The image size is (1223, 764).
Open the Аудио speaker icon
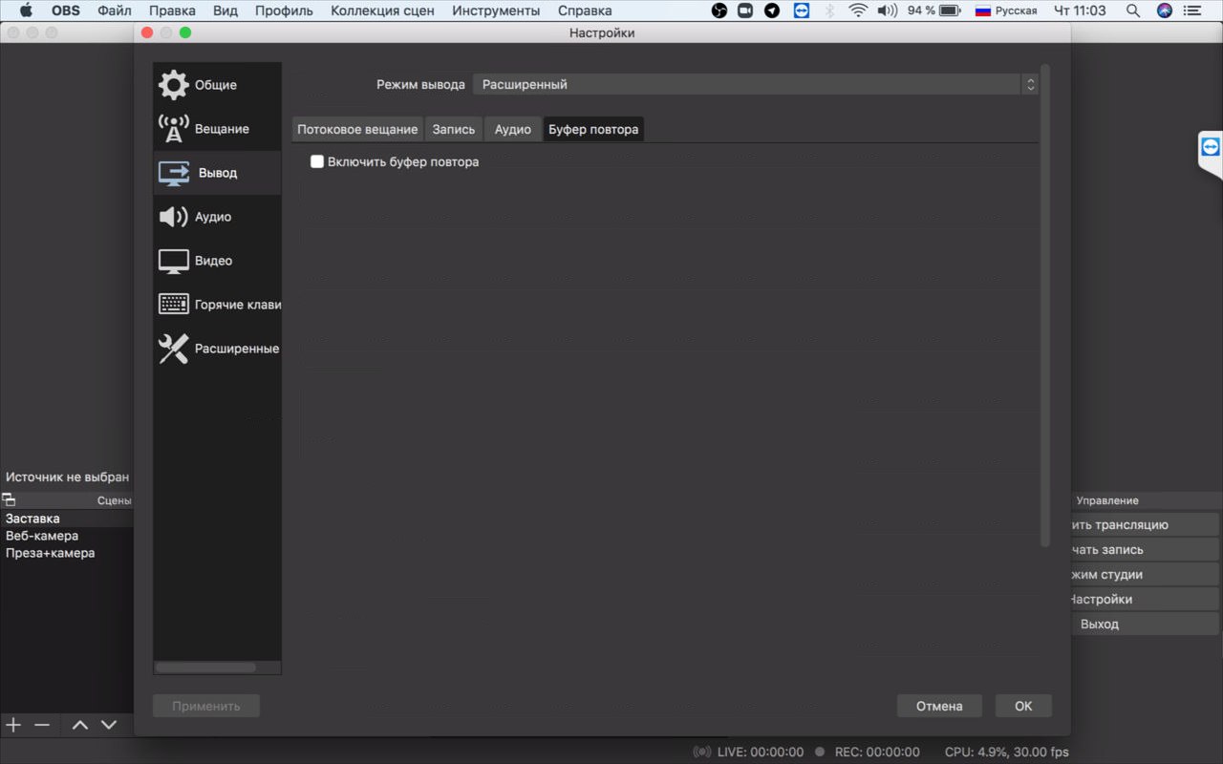pos(173,217)
